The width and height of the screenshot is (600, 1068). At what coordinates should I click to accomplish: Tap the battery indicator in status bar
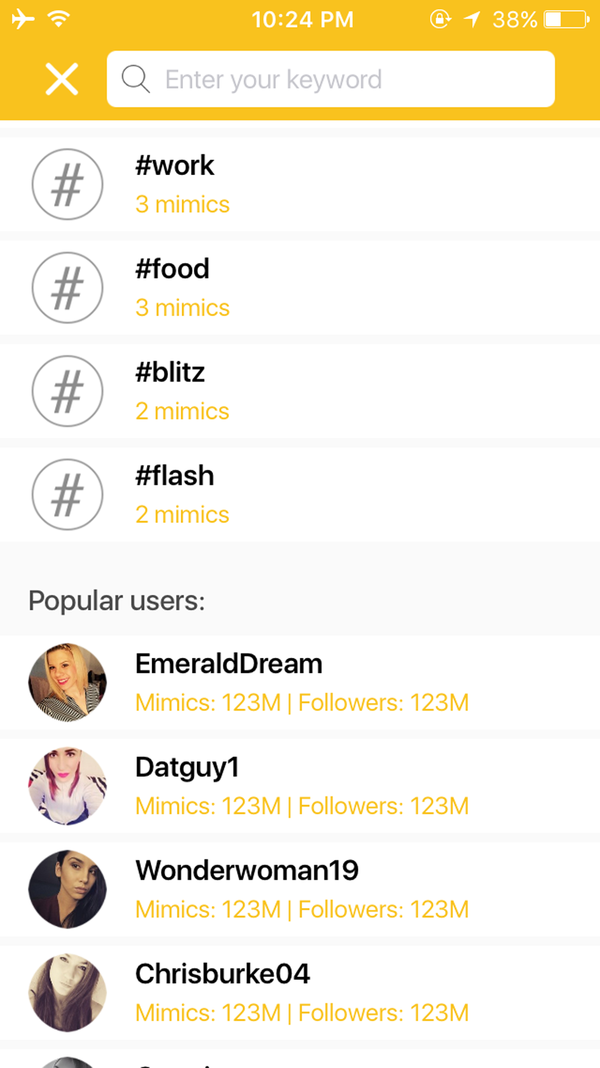coord(566,20)
